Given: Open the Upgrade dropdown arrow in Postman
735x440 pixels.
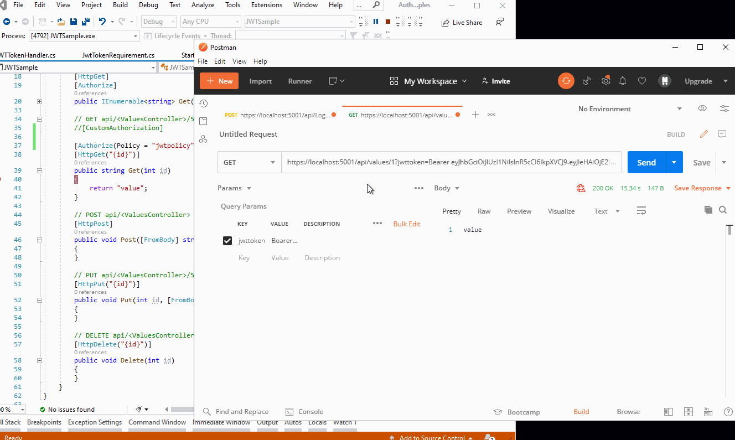Looking at the screenshot, I should (726, 81).
